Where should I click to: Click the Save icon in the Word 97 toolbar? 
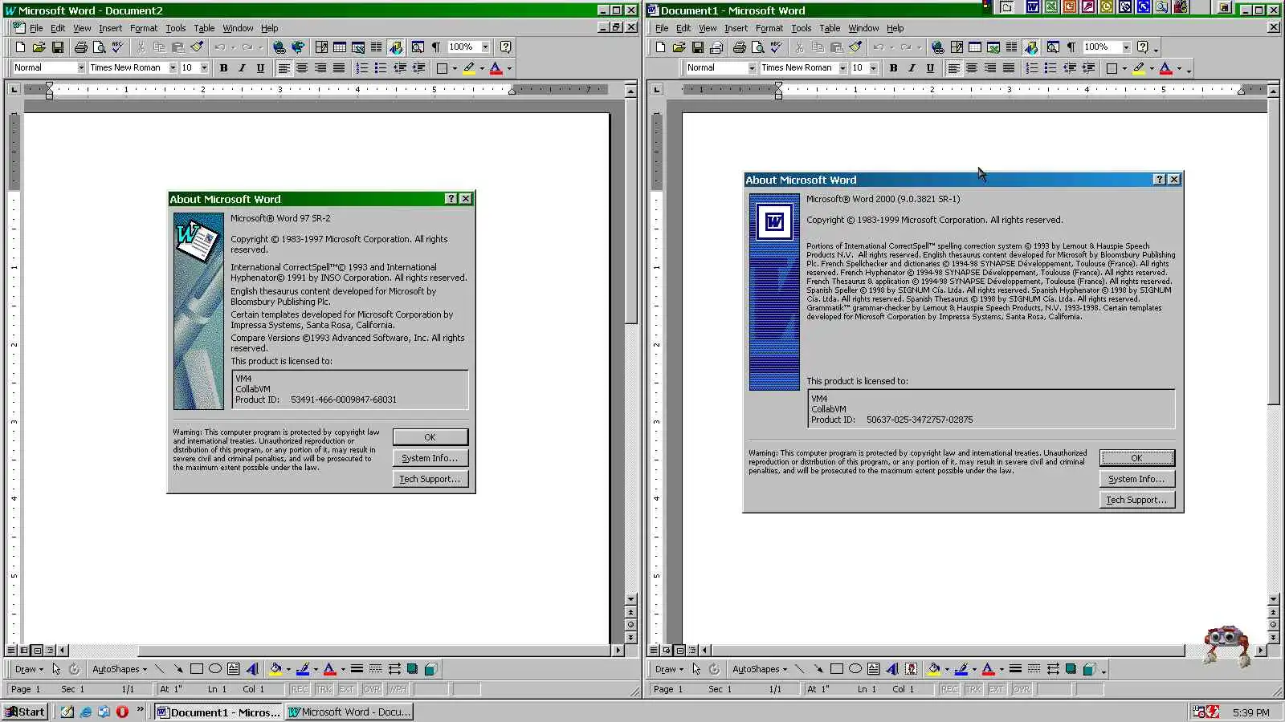click(x=57, y=47)
